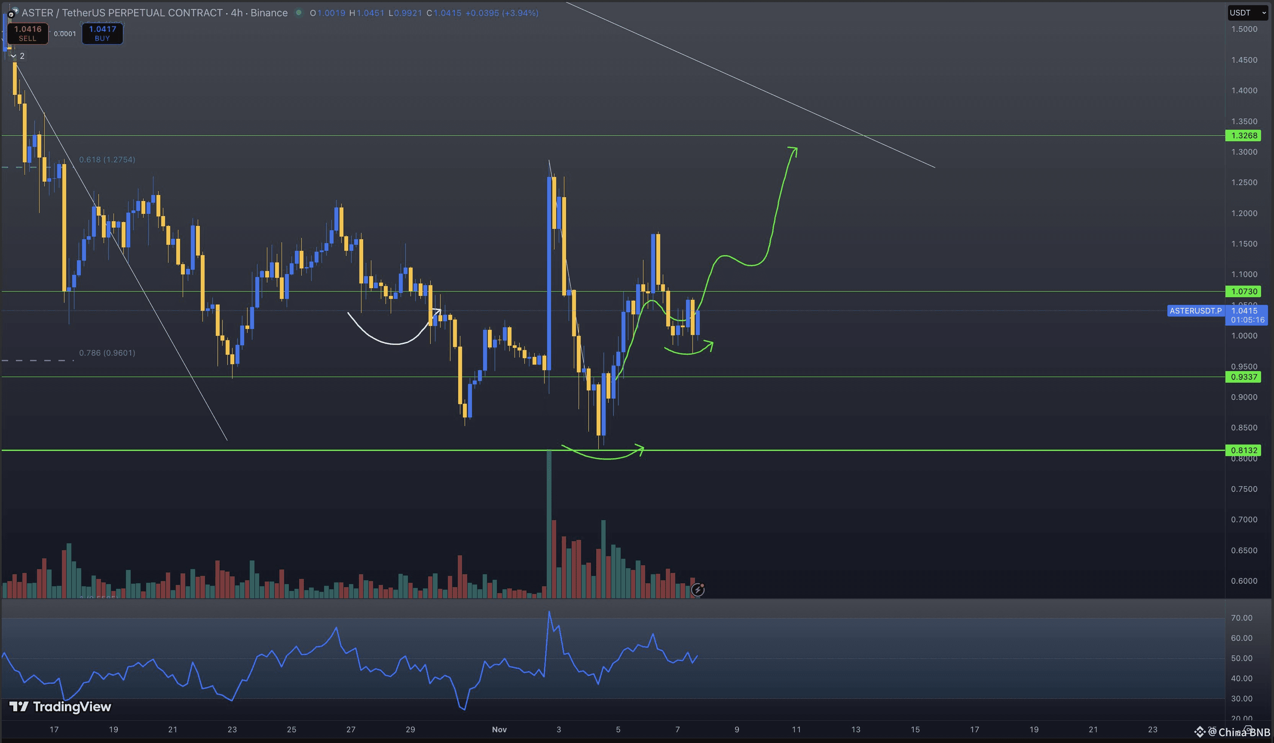The height and width of the screenshot is (743, 1274).
Task: Click the Nov label on time axis
Action: point(499,729)
